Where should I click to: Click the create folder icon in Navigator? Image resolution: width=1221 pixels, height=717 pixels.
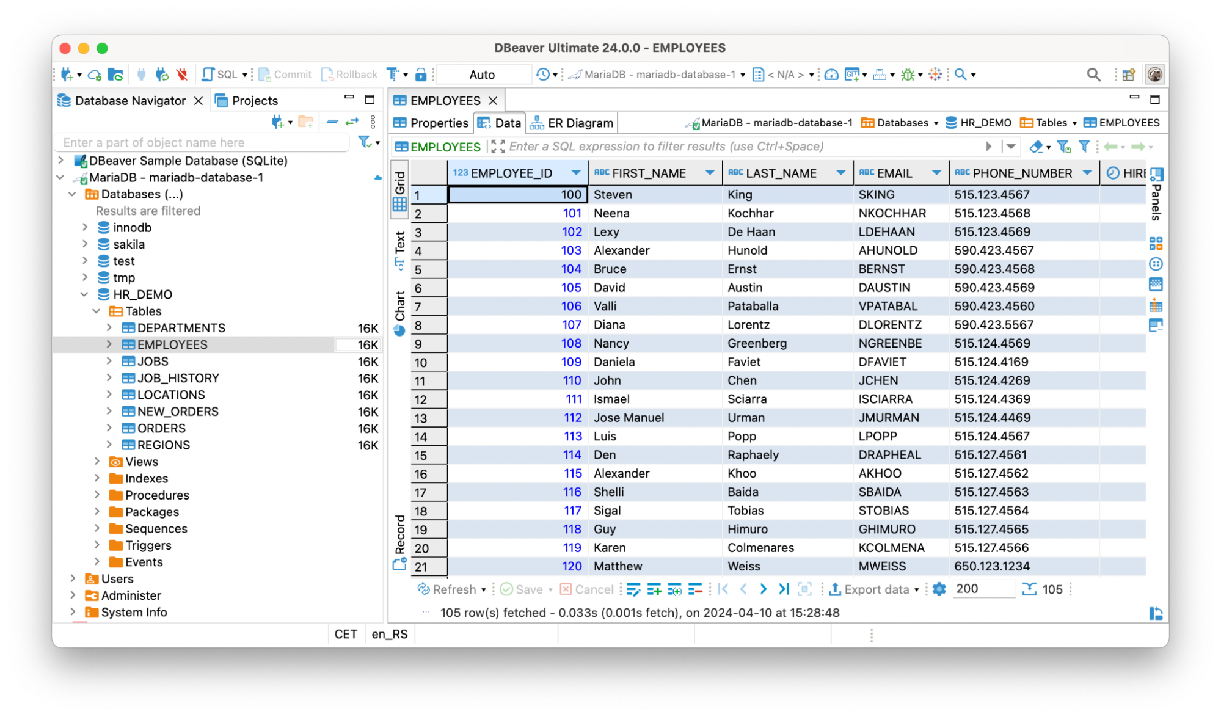click(306, 122)
